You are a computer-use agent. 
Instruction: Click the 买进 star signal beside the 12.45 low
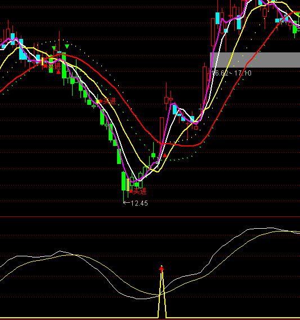(138, 192)
